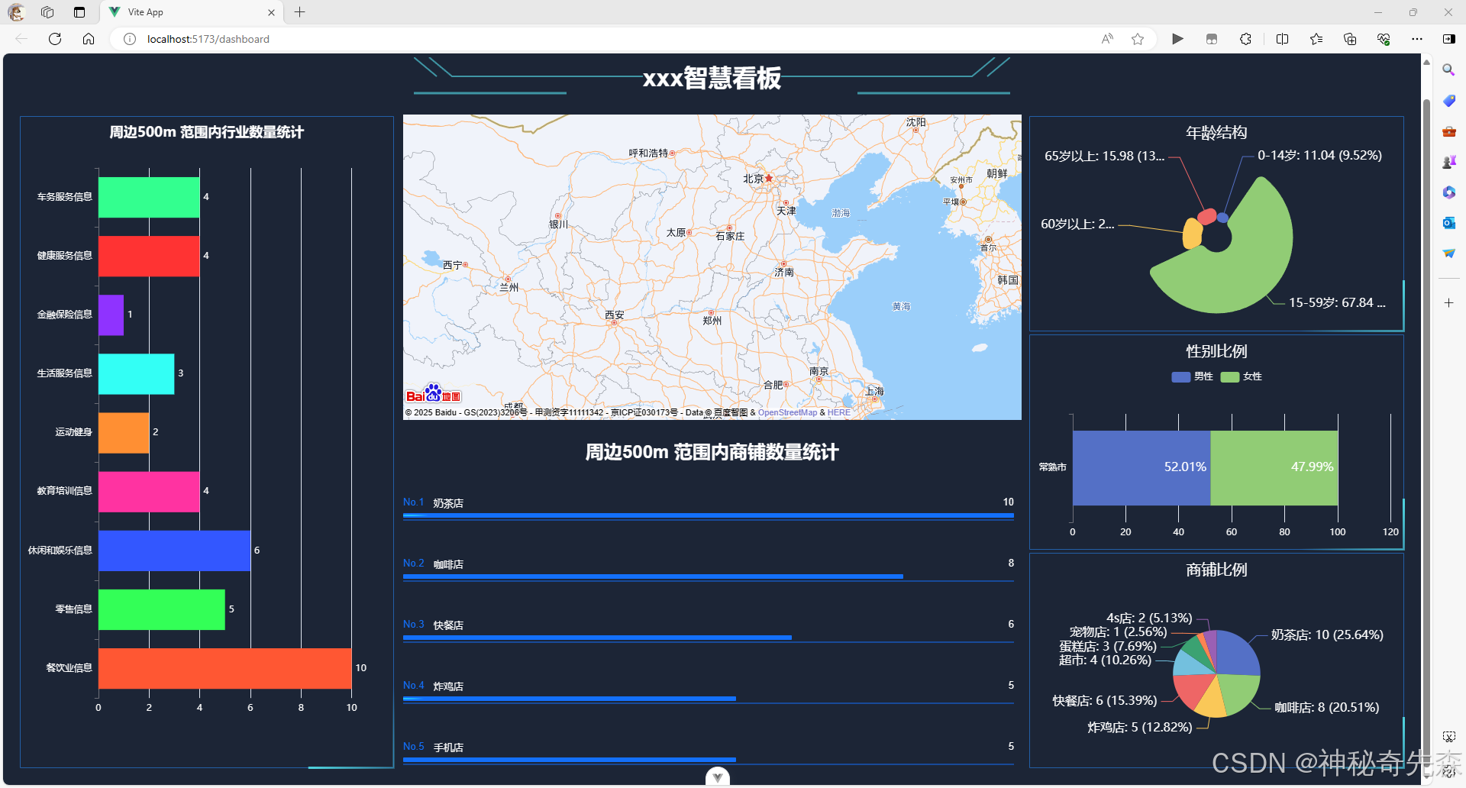1466x788 pixels.
Task: Click the xxx智慧看板 title
Action: tap(712, 78)
